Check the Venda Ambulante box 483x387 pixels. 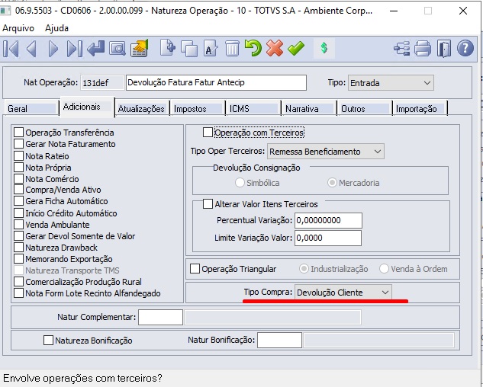click(19, 225)
